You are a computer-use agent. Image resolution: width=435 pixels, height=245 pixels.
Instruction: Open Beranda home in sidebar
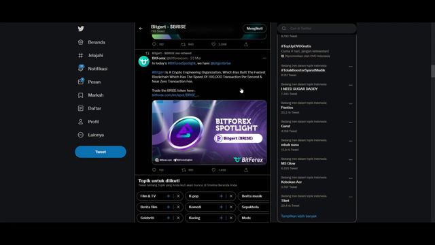point(92,42)
